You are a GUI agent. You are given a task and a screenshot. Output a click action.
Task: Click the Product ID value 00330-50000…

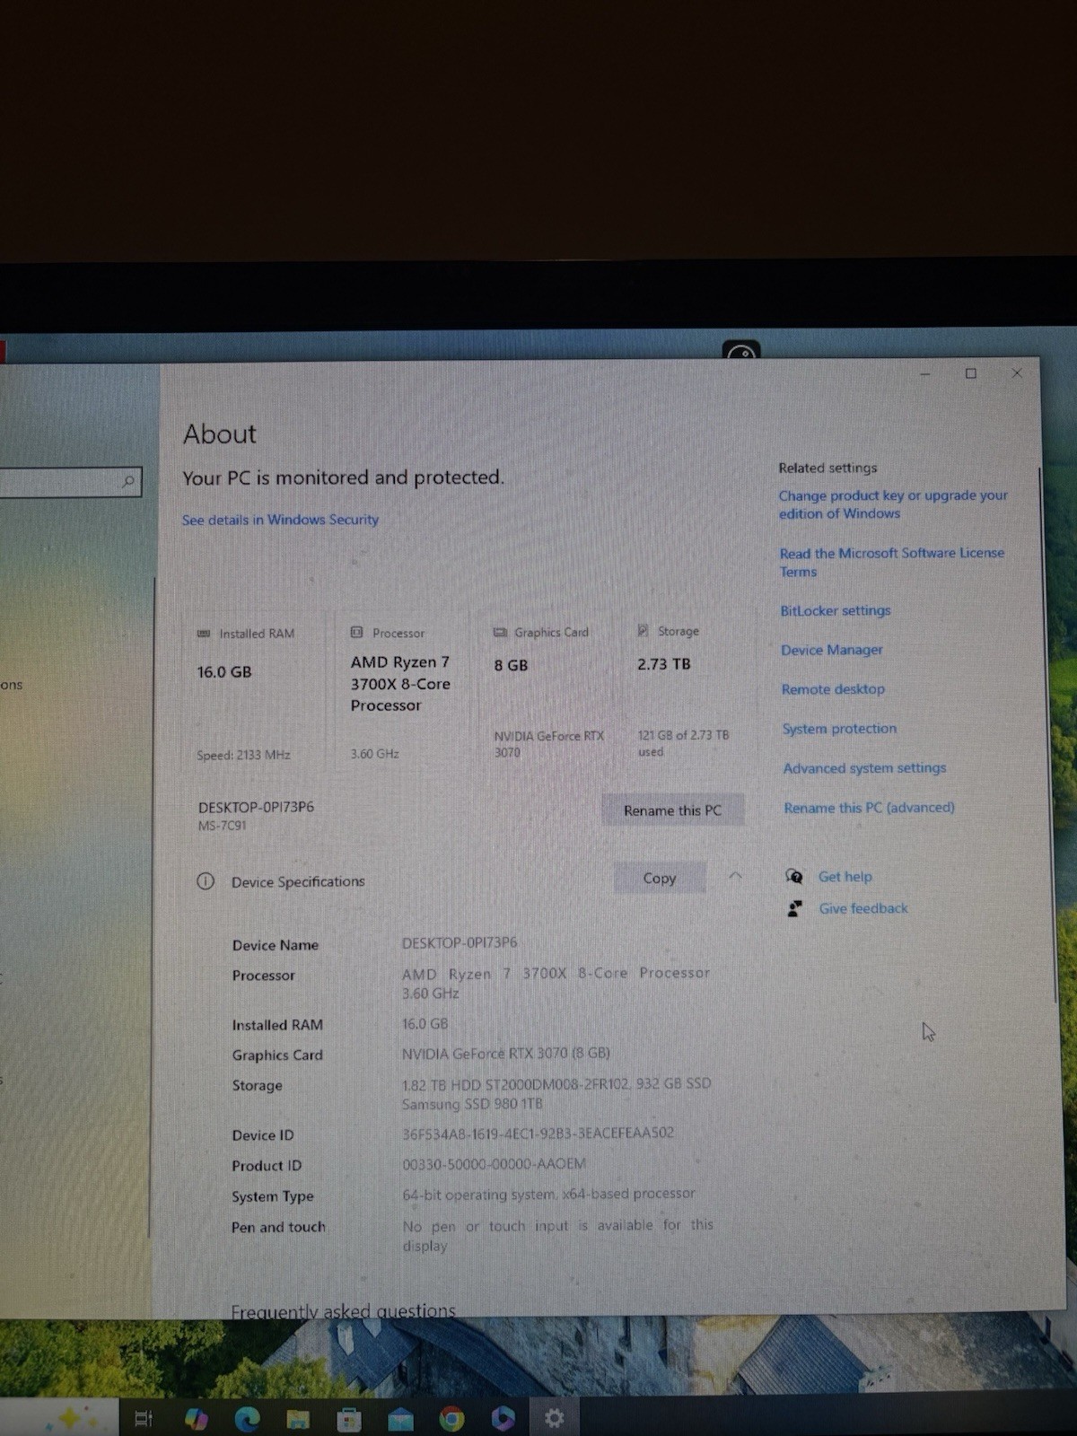494,1164
